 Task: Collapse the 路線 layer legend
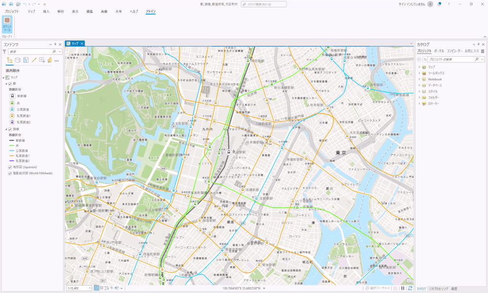pyautogui.click(x=6, y=129)
